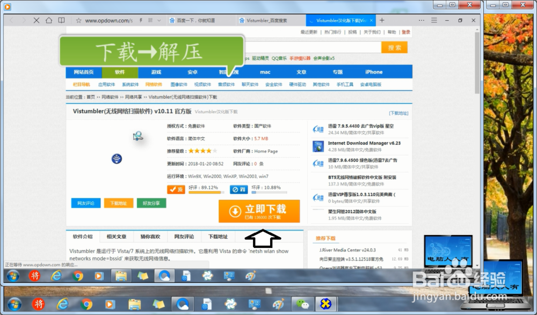Screen dimensions: 537x315
Task: Open 聚生网管2012简体中文版 link
Action: tap(352, 211)
